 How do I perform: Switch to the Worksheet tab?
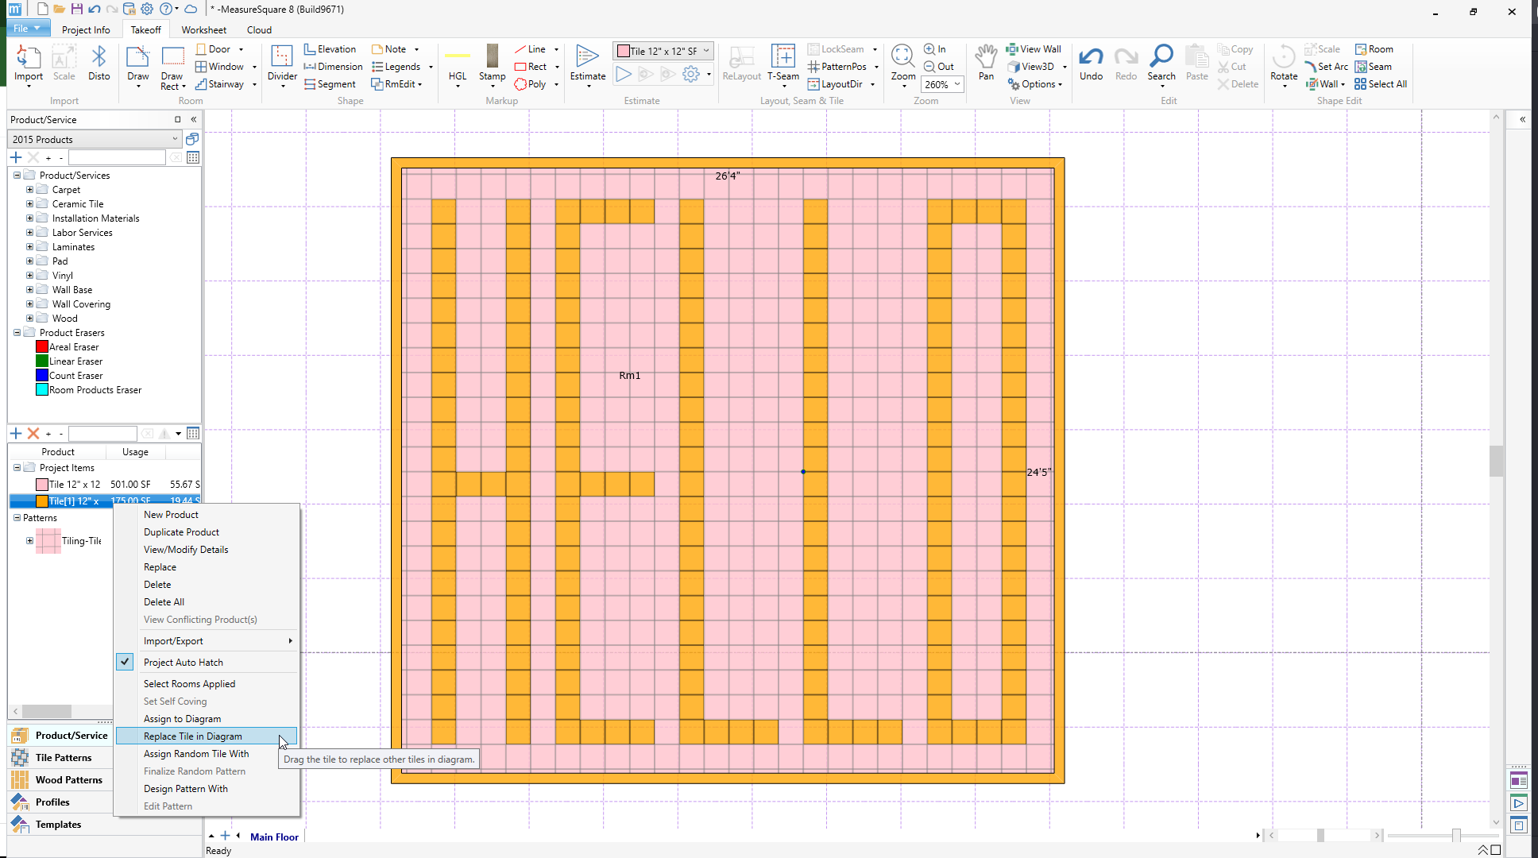[203, 29]
